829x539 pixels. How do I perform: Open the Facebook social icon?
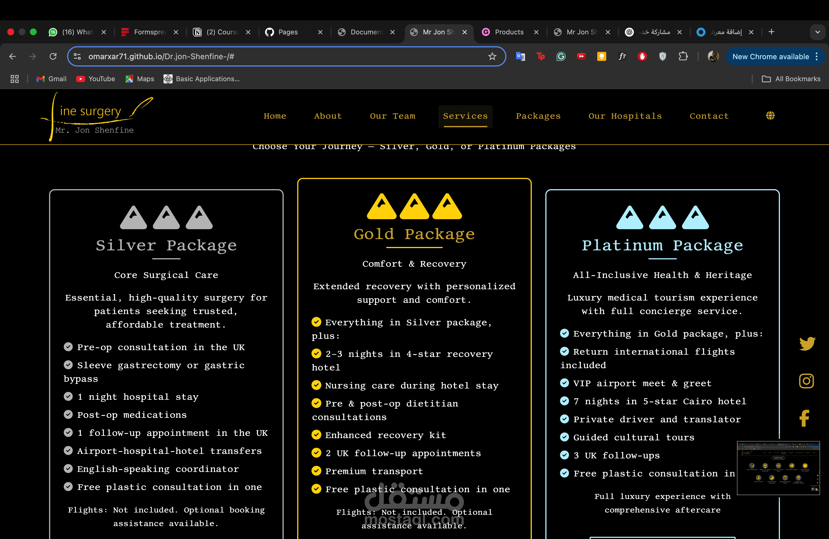[x=804, y=418]
